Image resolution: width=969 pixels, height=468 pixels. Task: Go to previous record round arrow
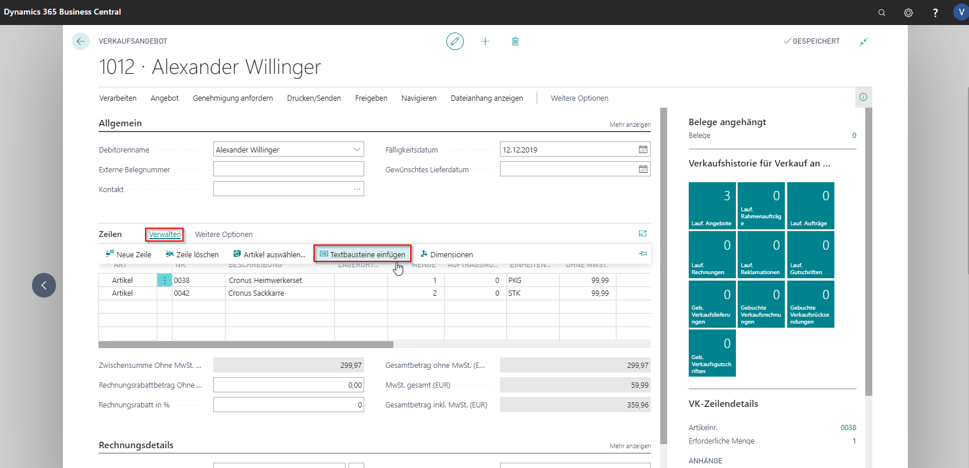[44, 285]
